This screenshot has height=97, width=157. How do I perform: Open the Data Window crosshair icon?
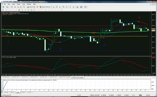(15, 7)
